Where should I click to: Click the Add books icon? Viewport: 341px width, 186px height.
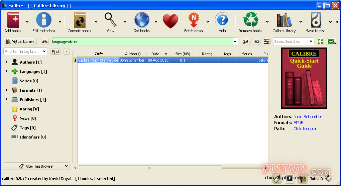click(x=13, y=20)
